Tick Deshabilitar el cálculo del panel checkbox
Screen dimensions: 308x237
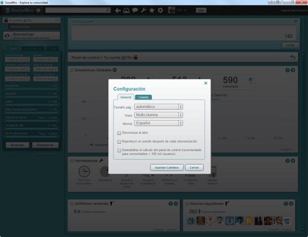click(x=119, y=151)
